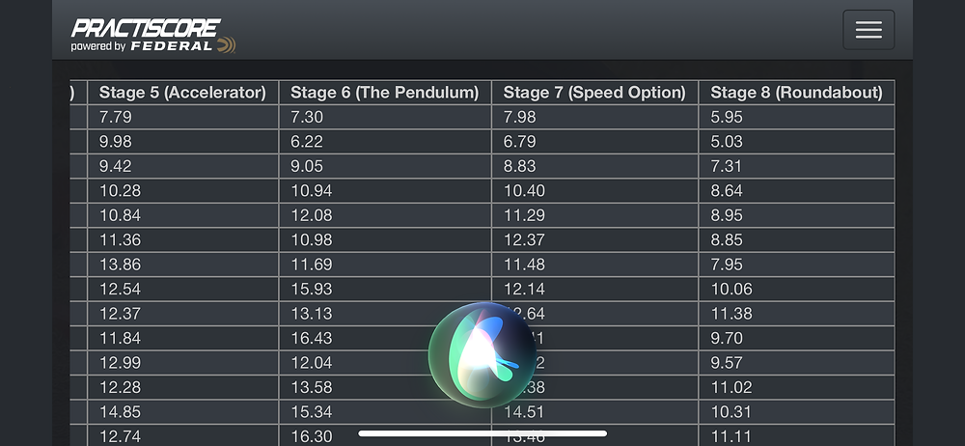This screenshot has height=446, width=965.
Task: Click the 15.93 time in Stage 6
Action: click(x=312, y=289)
